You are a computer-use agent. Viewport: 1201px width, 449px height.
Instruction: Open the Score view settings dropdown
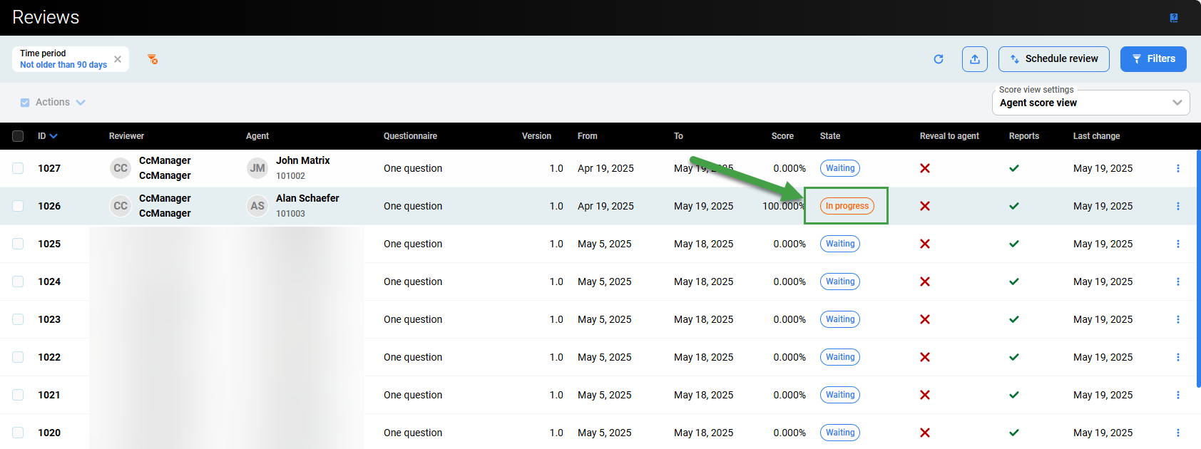[1090, 103]
